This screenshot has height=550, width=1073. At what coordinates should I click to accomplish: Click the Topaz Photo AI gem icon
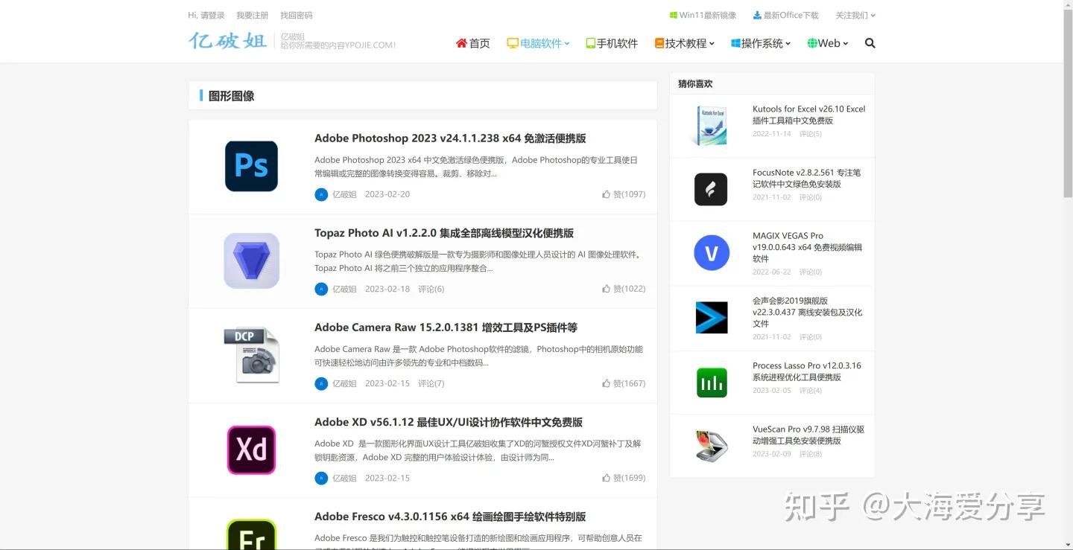[x=251, y=260]
